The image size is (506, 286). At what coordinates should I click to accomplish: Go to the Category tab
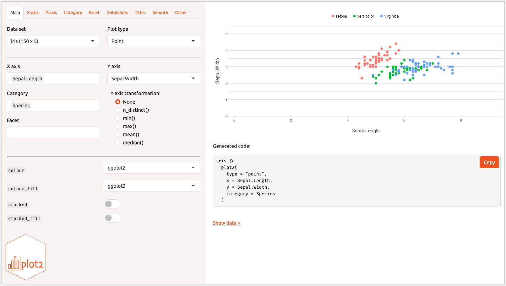point(73,13)
